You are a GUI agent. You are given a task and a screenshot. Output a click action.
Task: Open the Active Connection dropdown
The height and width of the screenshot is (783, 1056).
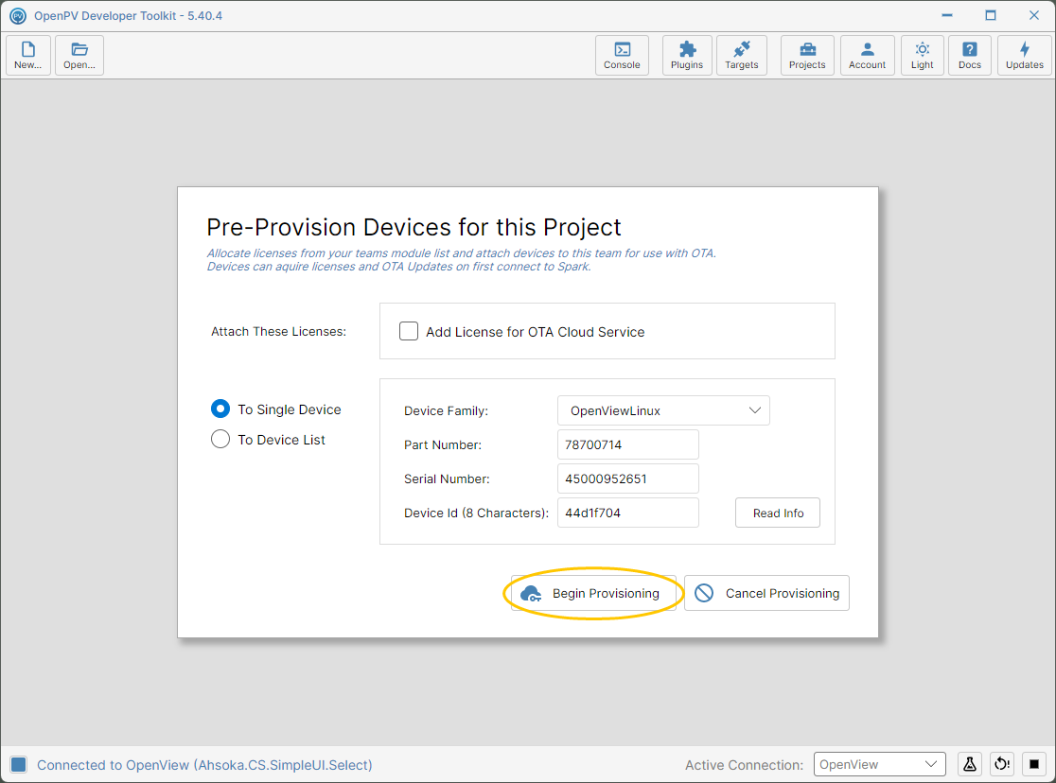pyautogui.click(x=880, y=764)
